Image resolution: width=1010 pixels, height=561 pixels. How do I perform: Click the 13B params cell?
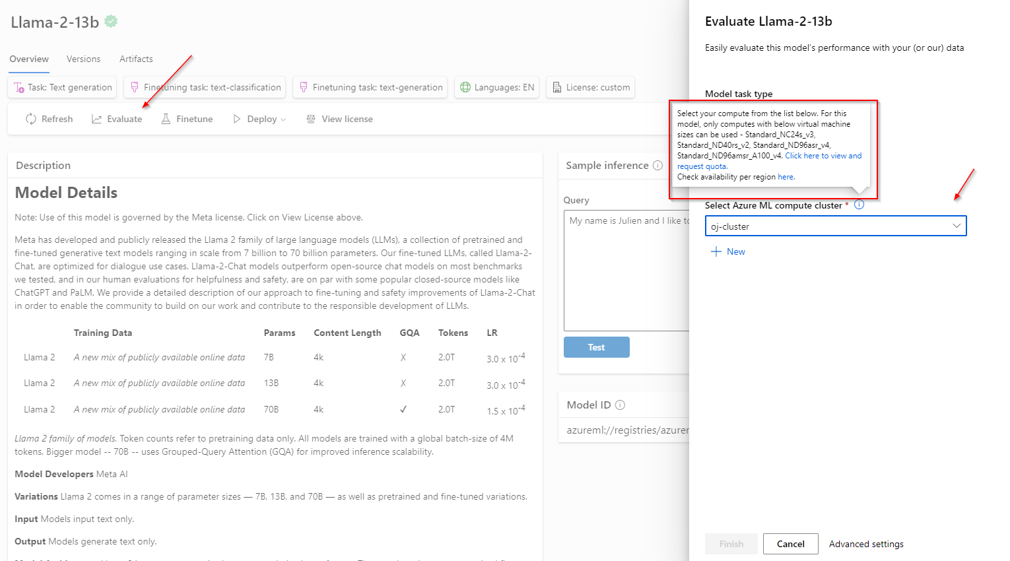coord(271,383)
